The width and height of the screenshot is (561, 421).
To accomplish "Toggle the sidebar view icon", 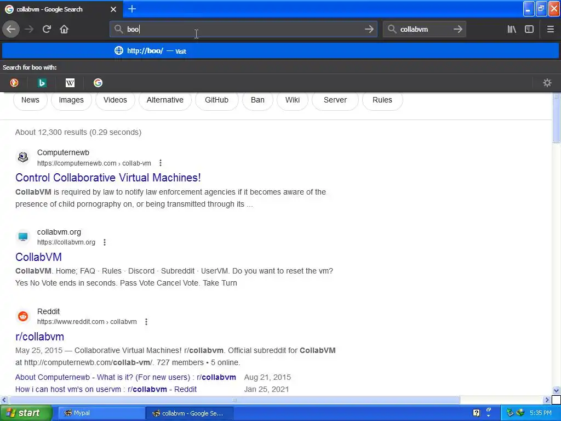I will click(x=529, y=29).
